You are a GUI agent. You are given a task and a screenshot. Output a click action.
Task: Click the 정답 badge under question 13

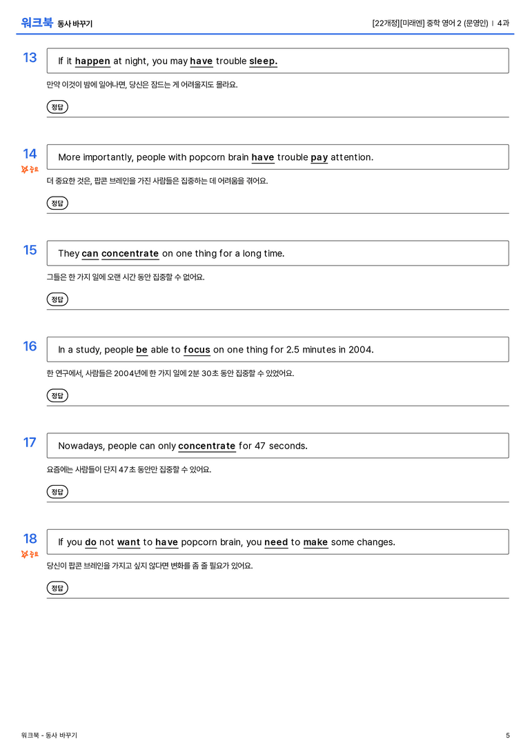click(57, 107)
